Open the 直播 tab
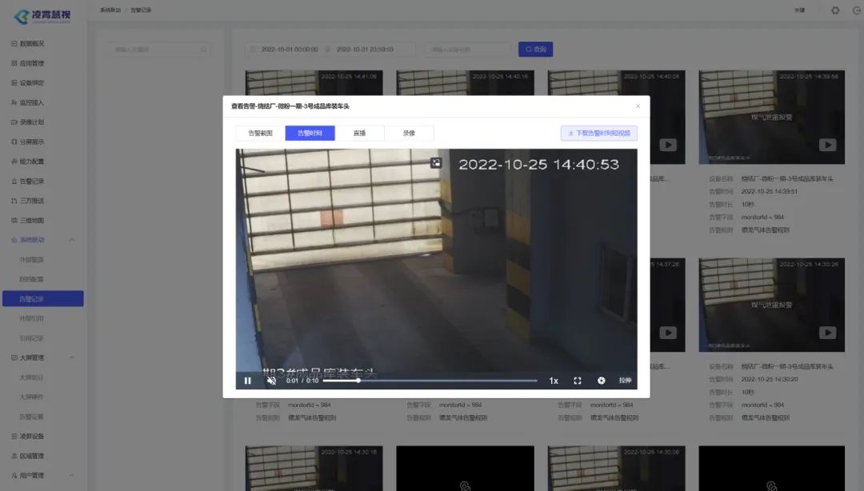The height and width of the screenshot is (491, 864). click(359, 133)
